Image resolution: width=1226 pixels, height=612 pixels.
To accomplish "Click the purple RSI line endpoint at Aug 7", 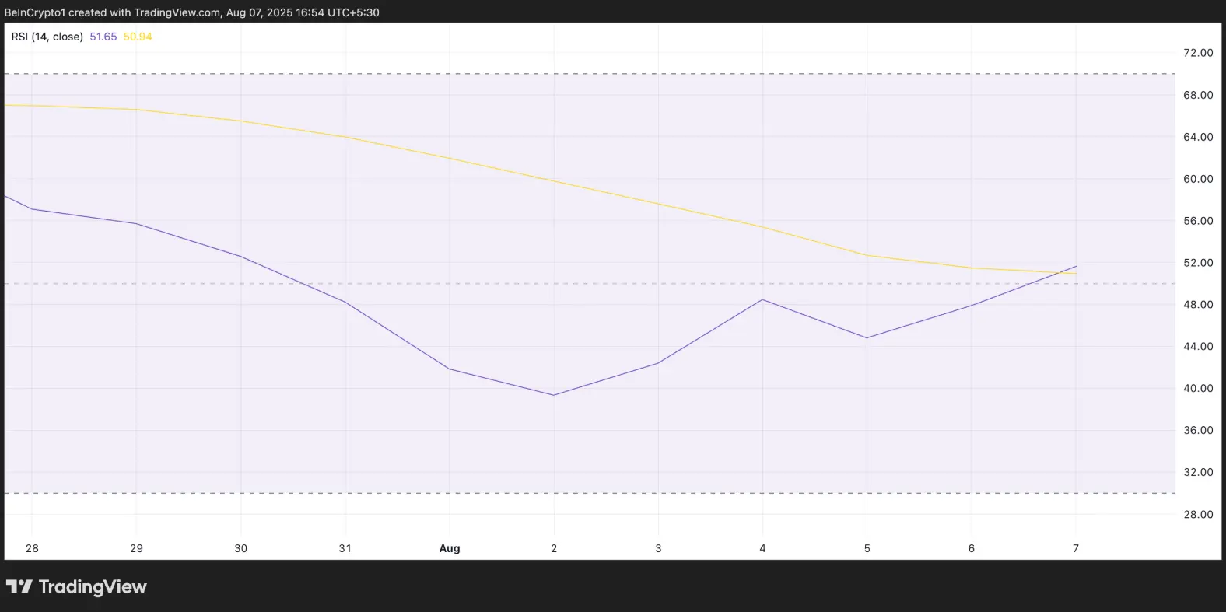I will click(1076, 266).
